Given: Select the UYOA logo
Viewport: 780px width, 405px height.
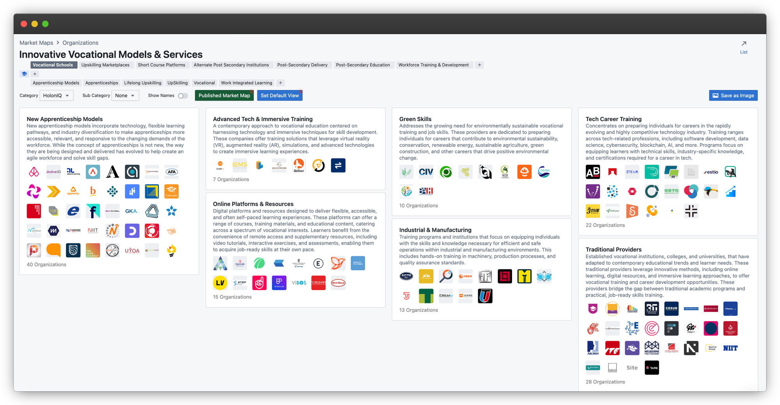Looking at the screenshot, I should (x=132, y=250).
